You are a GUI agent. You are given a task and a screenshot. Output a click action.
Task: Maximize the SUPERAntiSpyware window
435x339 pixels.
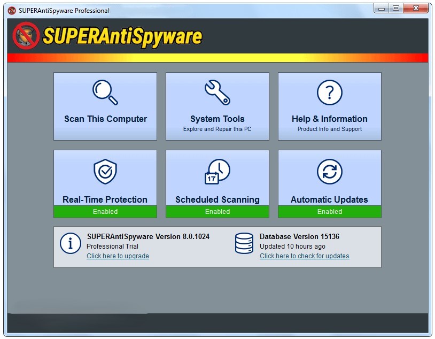click(396, 9)
